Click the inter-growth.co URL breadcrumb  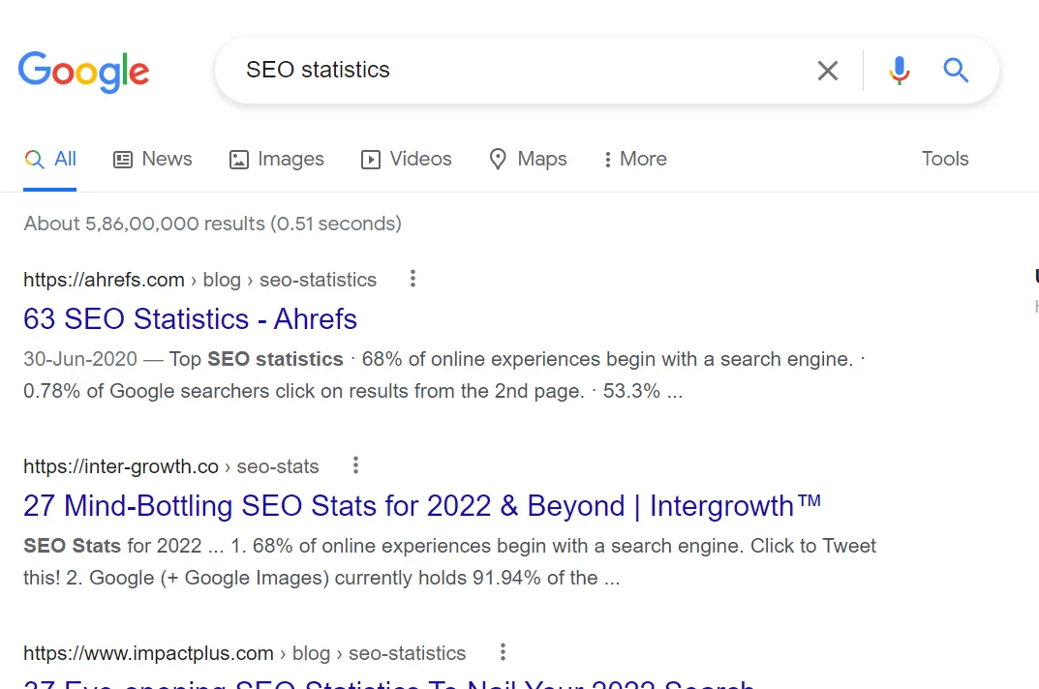click(x=170, y=466)
